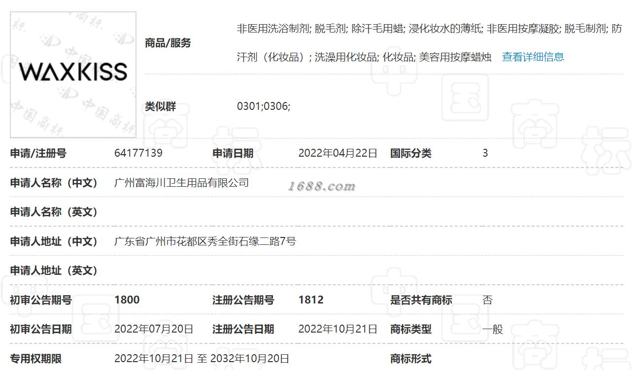The height and width of the screenshot is (370, 643).
Task: Select the application date 2022年04月22日
Action: pos(338,153)
